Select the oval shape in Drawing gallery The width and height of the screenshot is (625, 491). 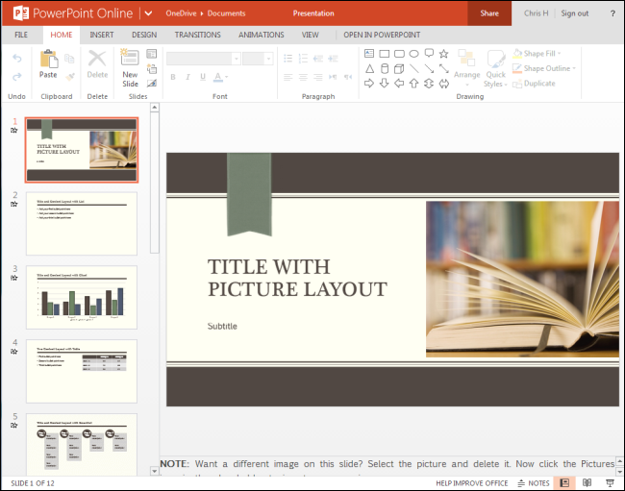coord(413,54)
